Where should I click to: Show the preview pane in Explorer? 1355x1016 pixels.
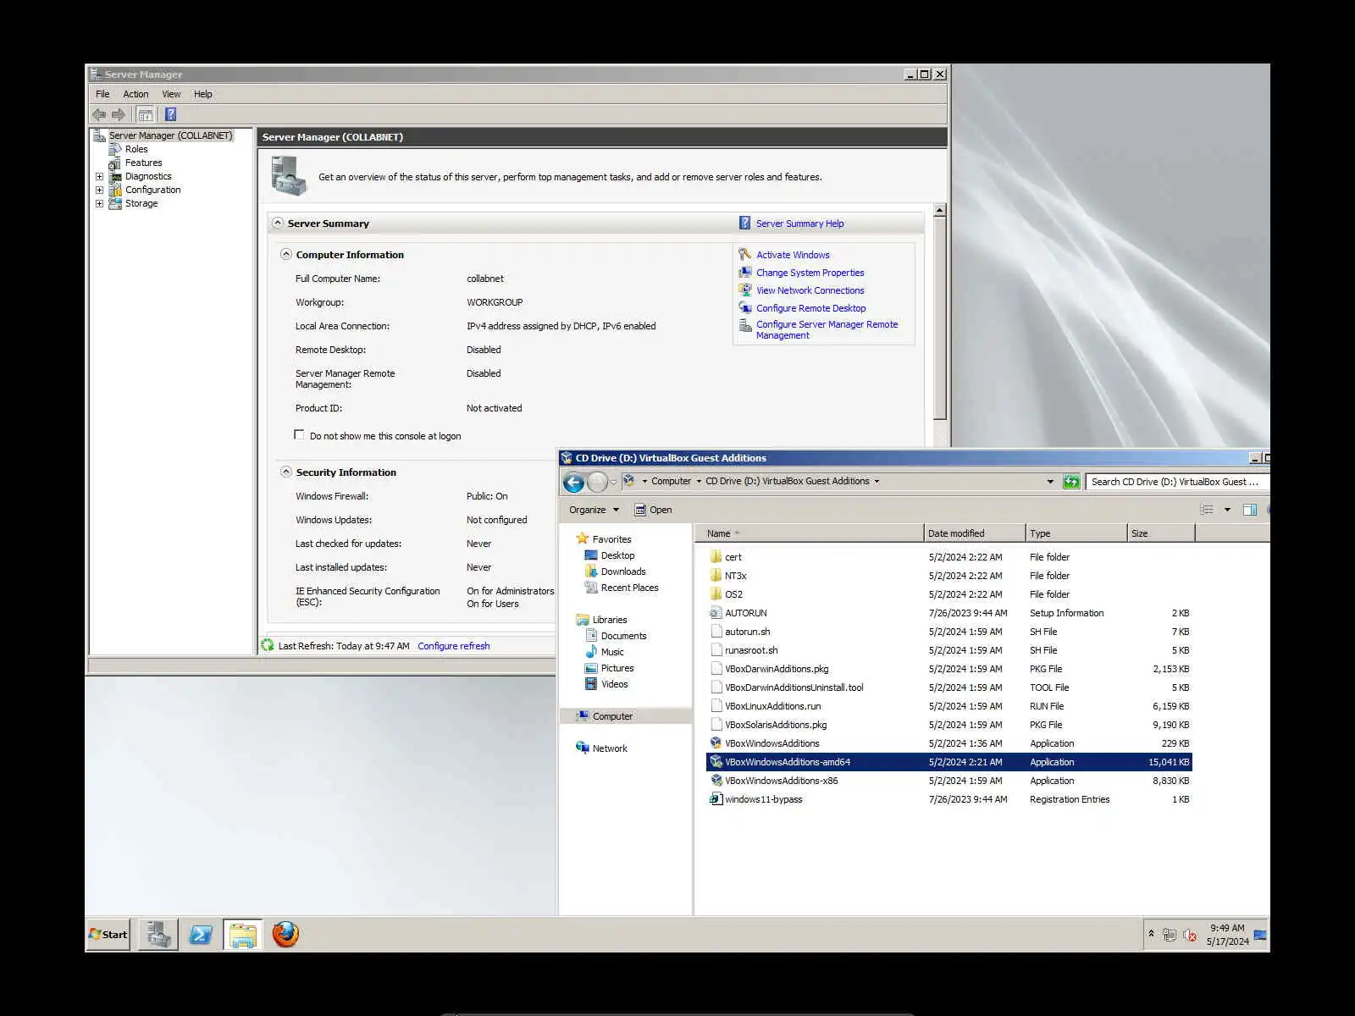[x=1249, y=510]
